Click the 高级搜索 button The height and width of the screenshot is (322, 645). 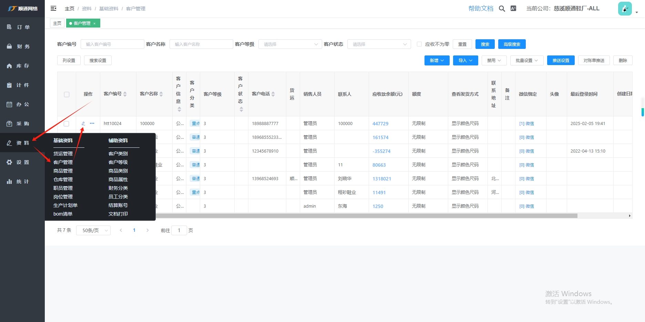pyautogui.click(x=512, y=44)
